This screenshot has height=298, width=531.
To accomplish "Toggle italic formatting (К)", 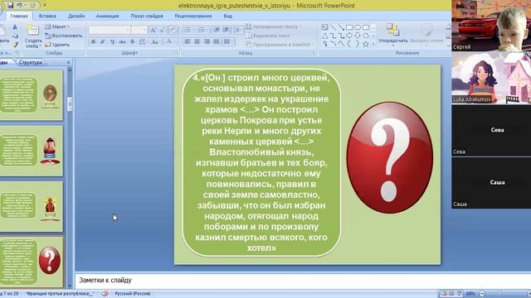I will coord(102,41).
